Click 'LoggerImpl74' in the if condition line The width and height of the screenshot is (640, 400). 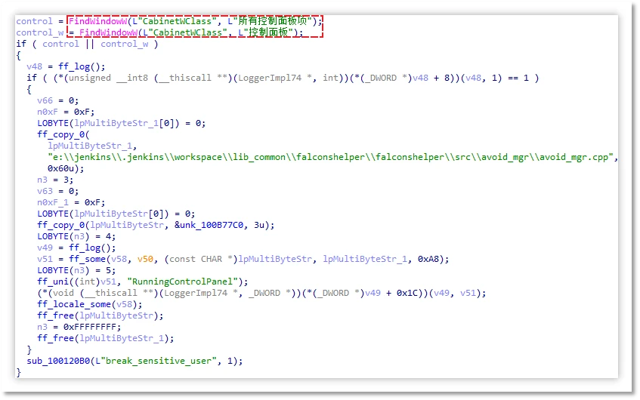click(x=270, y=78)
